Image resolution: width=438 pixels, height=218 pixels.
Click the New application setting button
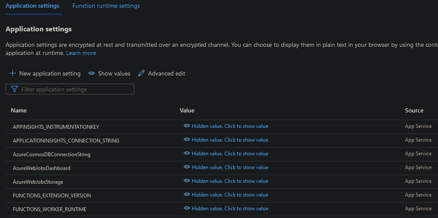pos(50,73)
